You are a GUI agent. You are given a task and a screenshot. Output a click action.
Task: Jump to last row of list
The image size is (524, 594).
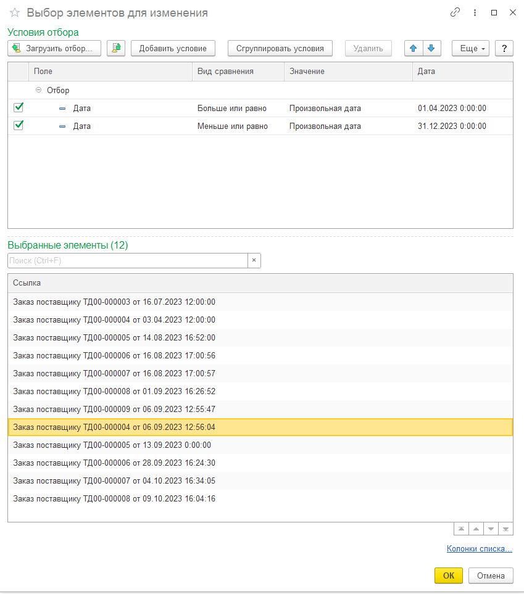point(505,529)
